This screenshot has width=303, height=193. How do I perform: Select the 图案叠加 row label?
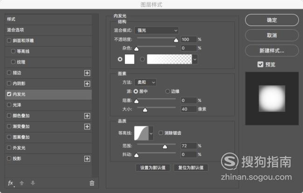[21, 137]
